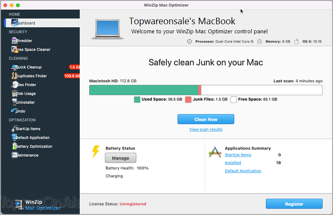Click the Quick Cleanup monitor icon
This screenshot has height=215, width=333.
point(15,67)
